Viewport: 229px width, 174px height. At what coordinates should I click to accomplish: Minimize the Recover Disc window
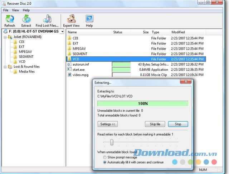[x=201, y=2]
